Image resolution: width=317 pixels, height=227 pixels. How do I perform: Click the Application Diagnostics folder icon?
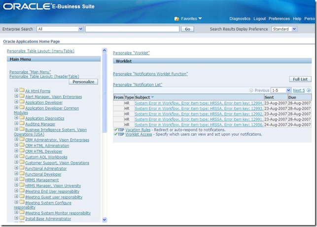click(x=22, y=117)
